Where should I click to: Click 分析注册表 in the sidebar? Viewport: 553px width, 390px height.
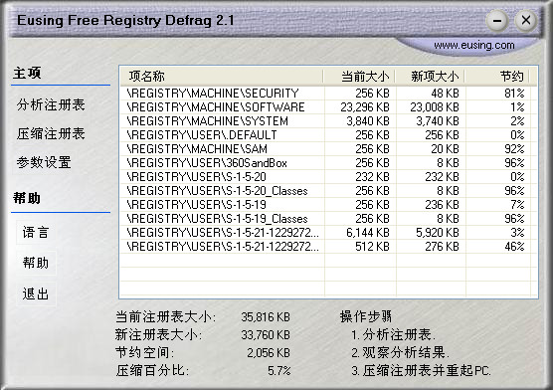(51, 104)
